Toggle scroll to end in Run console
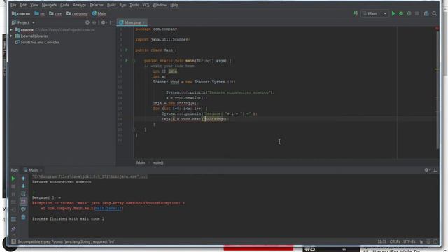Image resolution: width=448 pixels, height=252 pixels. (23, 202)
